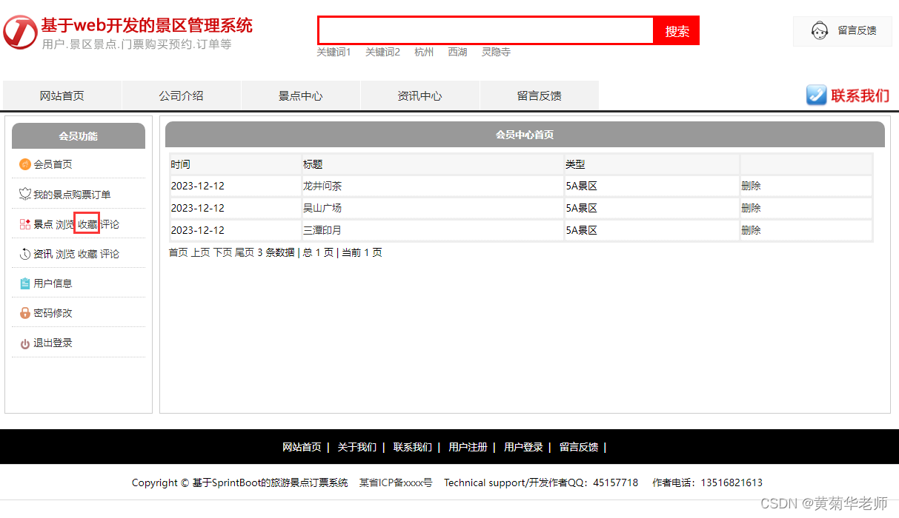Image resolution: width=899 pixels, height=518 pixels.
Task: Open 景点中心 in the navigation bar
Action: pos(301,95)
